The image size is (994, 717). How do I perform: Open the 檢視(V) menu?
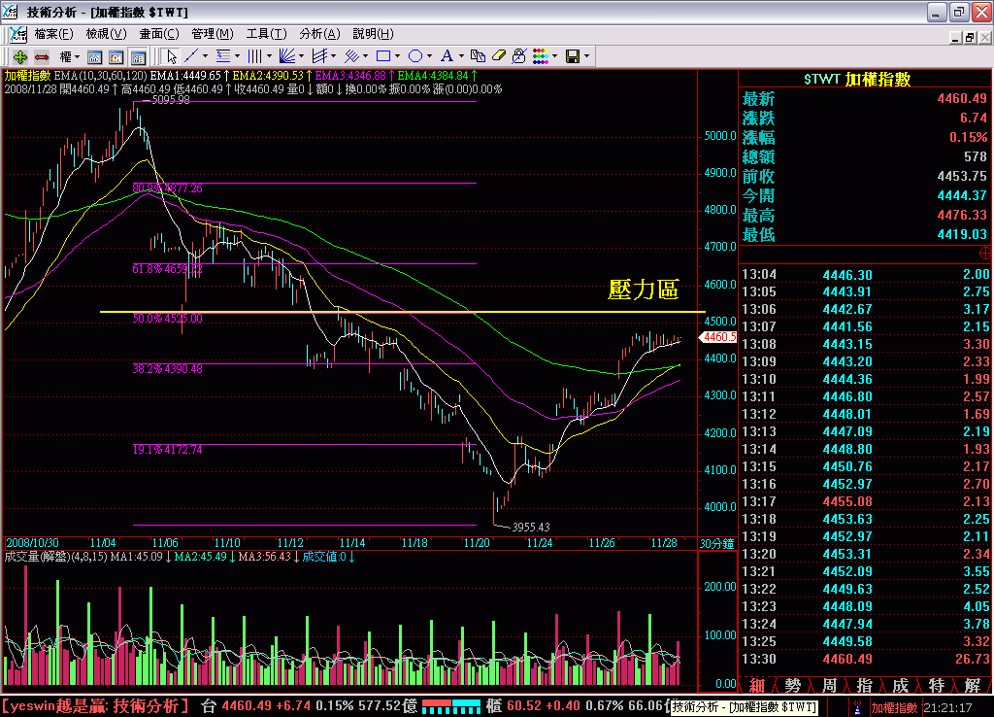click(x=106, y=34)
